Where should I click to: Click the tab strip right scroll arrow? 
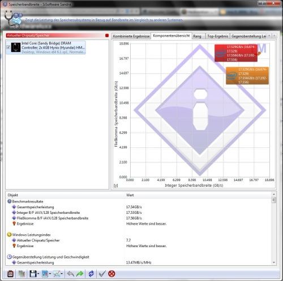pyautogui.click(x=274, y=36)
